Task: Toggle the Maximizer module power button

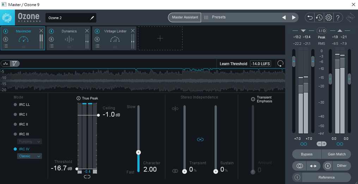Action: click(x=6, y=31)
